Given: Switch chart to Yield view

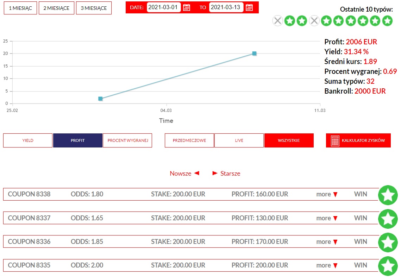Looking at the screenshot, I should [x=28, y=140].
